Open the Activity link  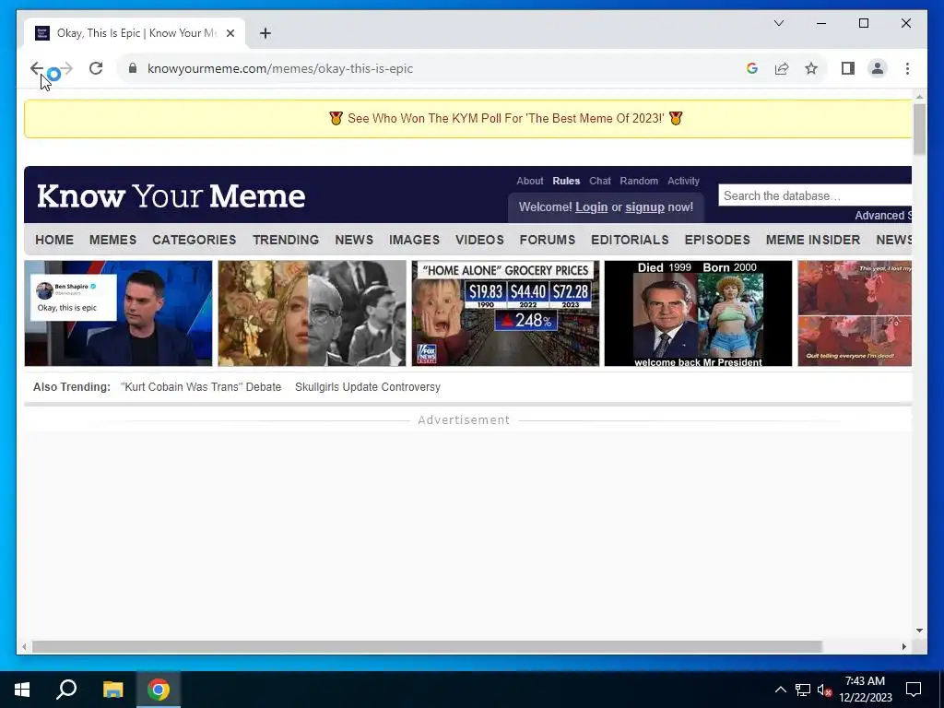pos(683,181)
